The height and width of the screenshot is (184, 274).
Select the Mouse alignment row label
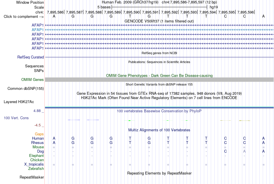38,147
